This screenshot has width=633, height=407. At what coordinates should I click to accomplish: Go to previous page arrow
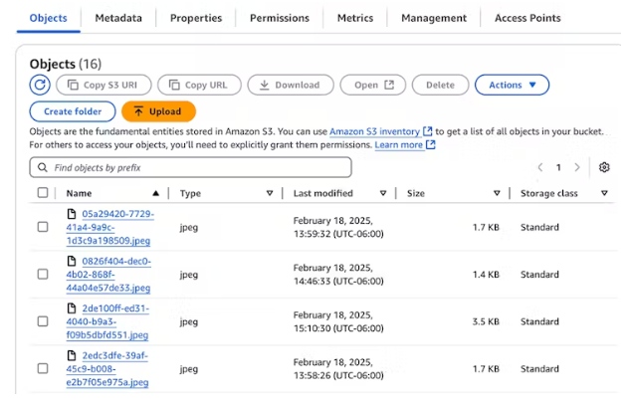pos(540,167)
